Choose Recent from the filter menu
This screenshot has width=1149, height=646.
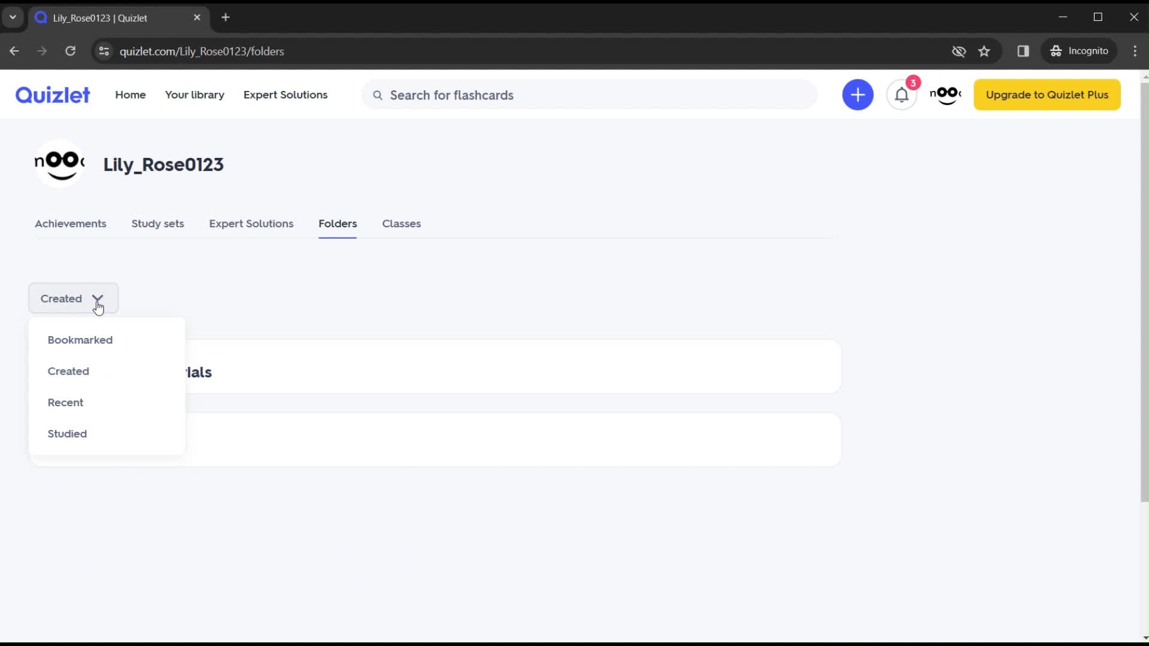tap(65, 403)
